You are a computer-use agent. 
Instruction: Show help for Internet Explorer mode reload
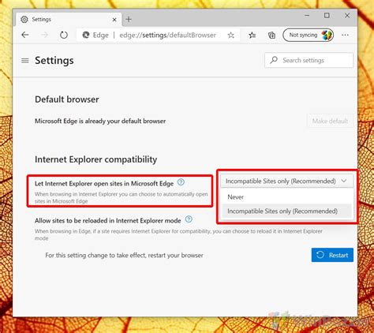(189, 219)
